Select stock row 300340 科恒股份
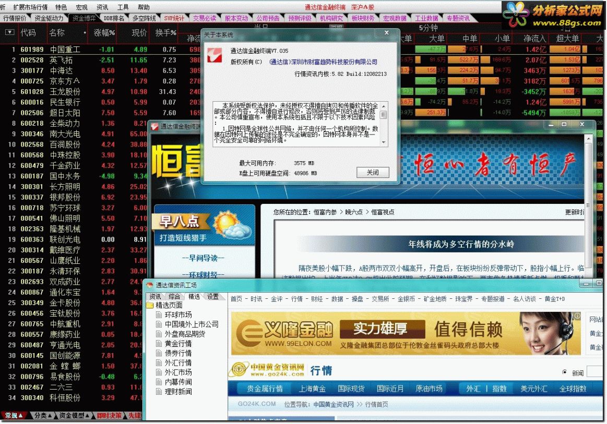The height and width of the screenshot is (424, 607). click(72, 398)
